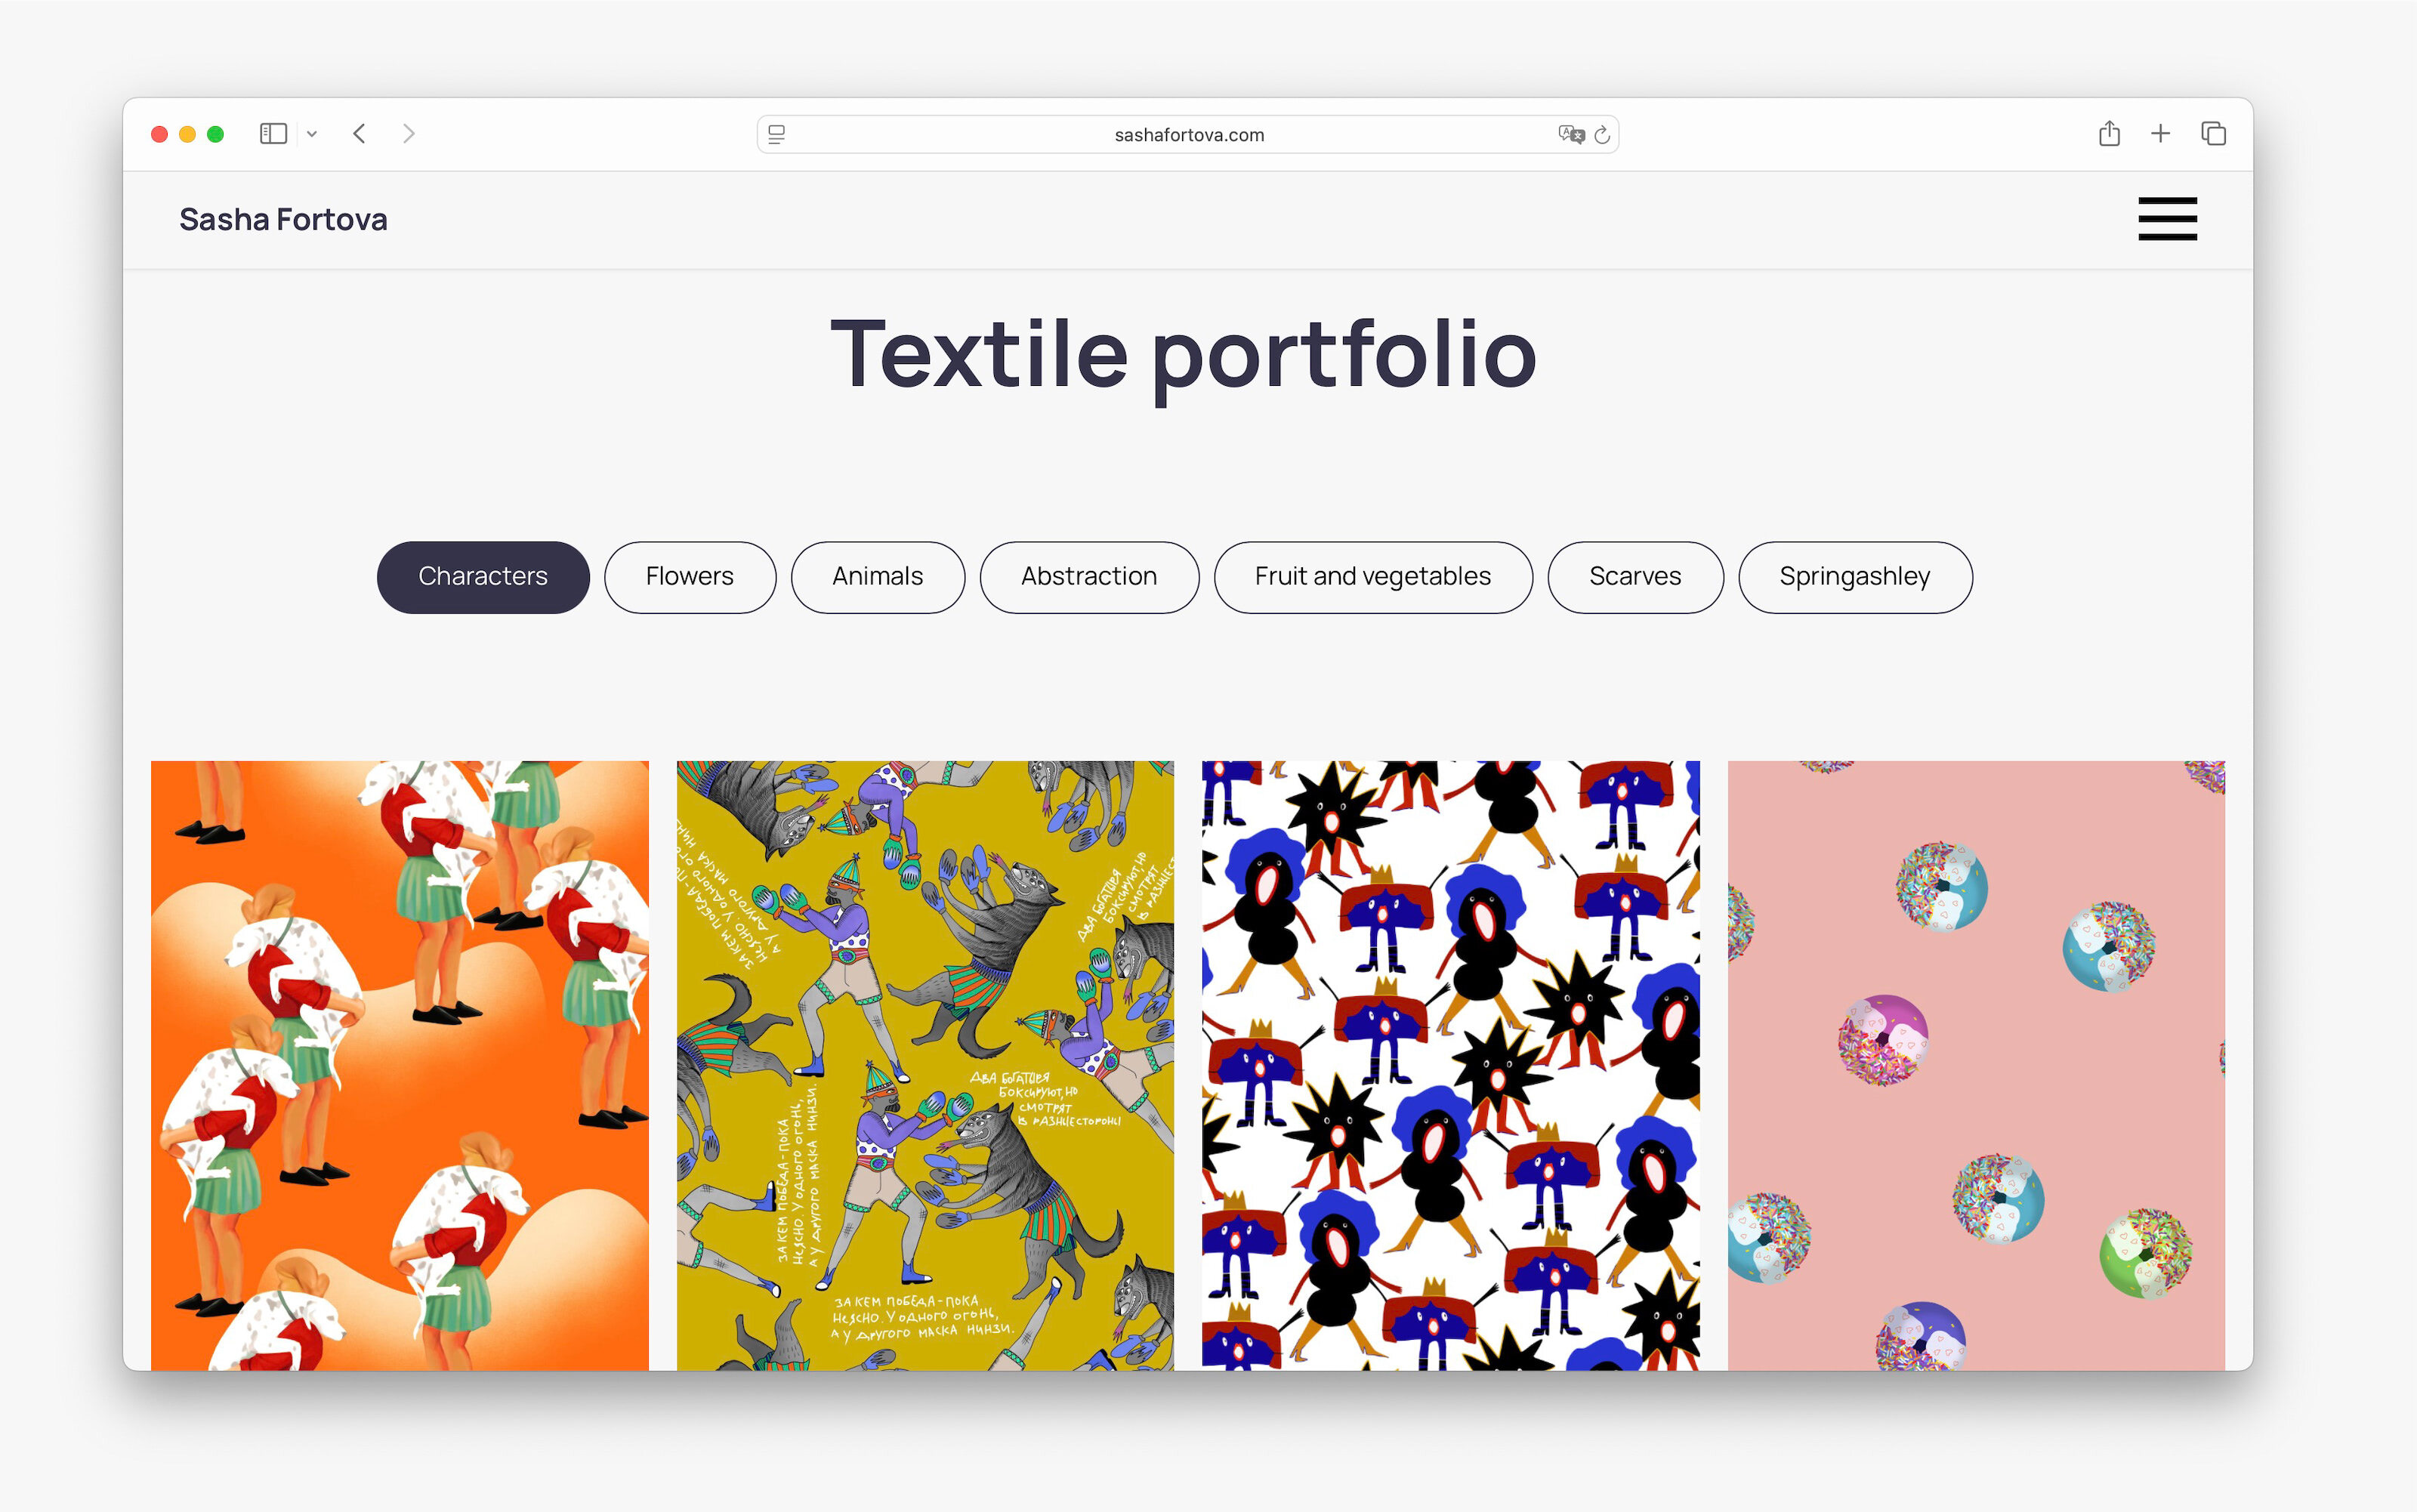
Task: Open the hamburger menu
Action: pyautogui.click(x=2167, y=219)
